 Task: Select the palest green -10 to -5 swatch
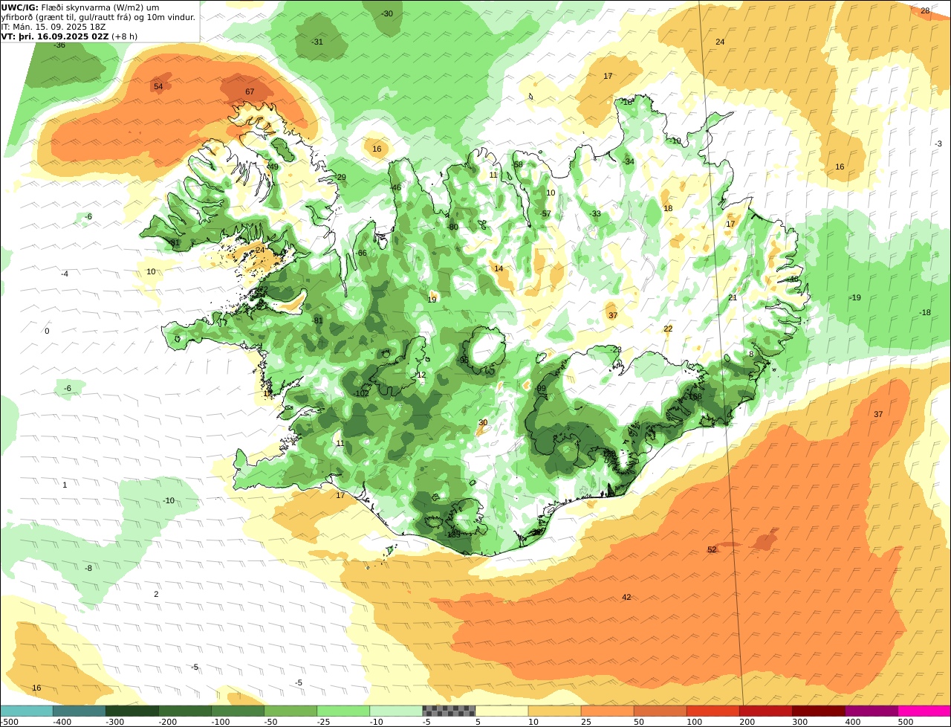396,711
